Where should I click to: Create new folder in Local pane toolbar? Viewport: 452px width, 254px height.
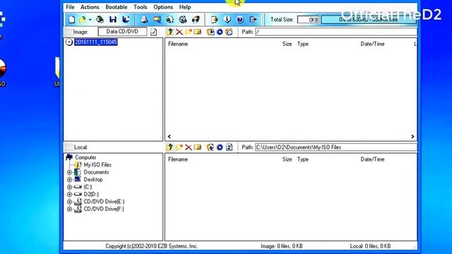179,147
